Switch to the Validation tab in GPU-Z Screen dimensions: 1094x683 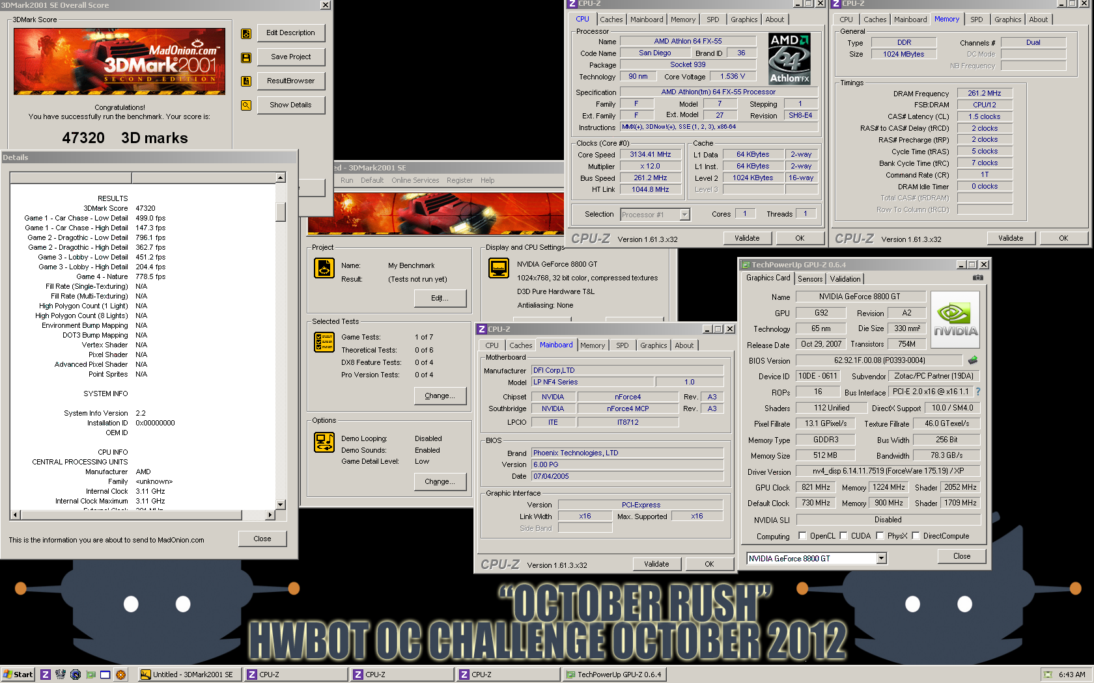click(845, 279)
